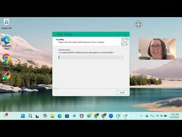The height and width of the screenshot is (137, 182).
Task: Cancel the Empower setup installation
Action: tap(122, 92)
